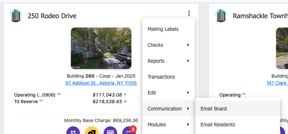
Task: Click the 250 Rodeo Drive card title
Action: [52, 16]
